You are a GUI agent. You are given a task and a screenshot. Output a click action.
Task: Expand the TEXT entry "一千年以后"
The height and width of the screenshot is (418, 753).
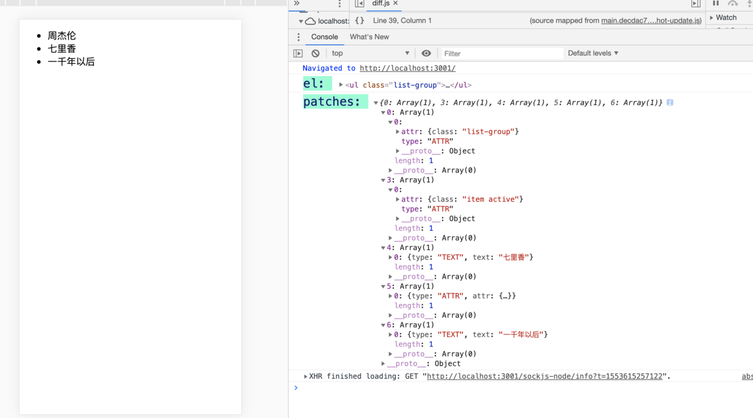pyautogui.click(x=390, y=335)
